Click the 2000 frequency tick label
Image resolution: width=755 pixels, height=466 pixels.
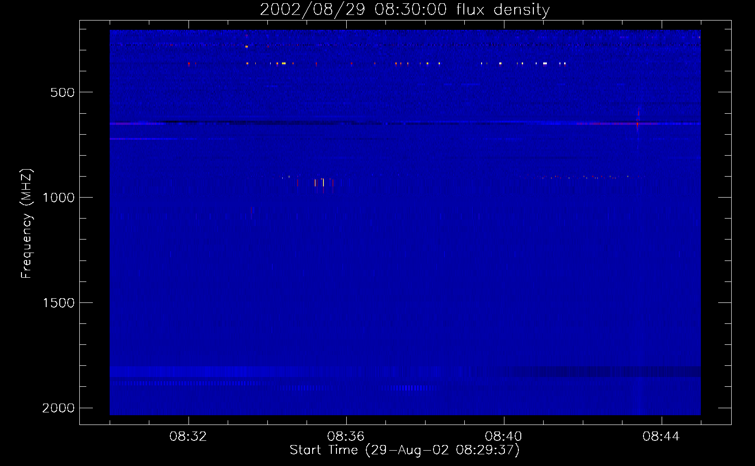[x=59, y=408]
